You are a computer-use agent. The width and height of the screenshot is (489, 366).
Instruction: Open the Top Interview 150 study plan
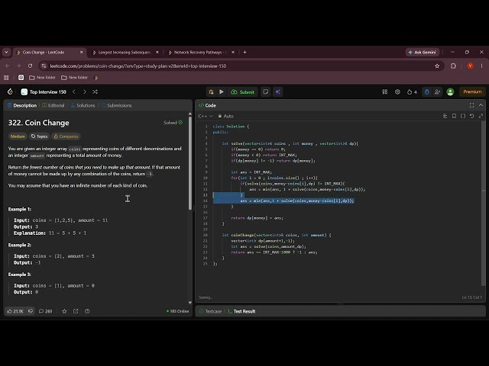pyautogui.click(x=44, y=91)
